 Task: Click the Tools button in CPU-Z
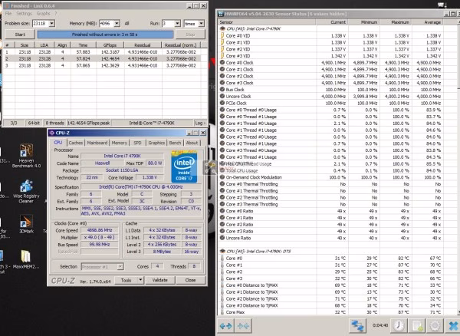point(127,280)
